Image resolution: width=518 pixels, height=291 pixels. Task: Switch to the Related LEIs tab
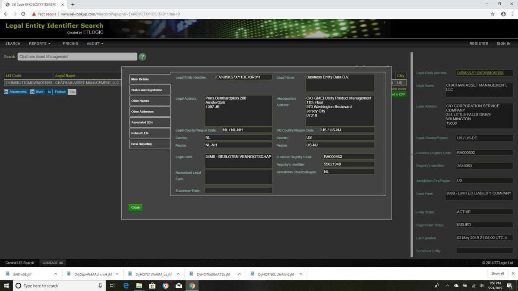(x=150, y=133)
